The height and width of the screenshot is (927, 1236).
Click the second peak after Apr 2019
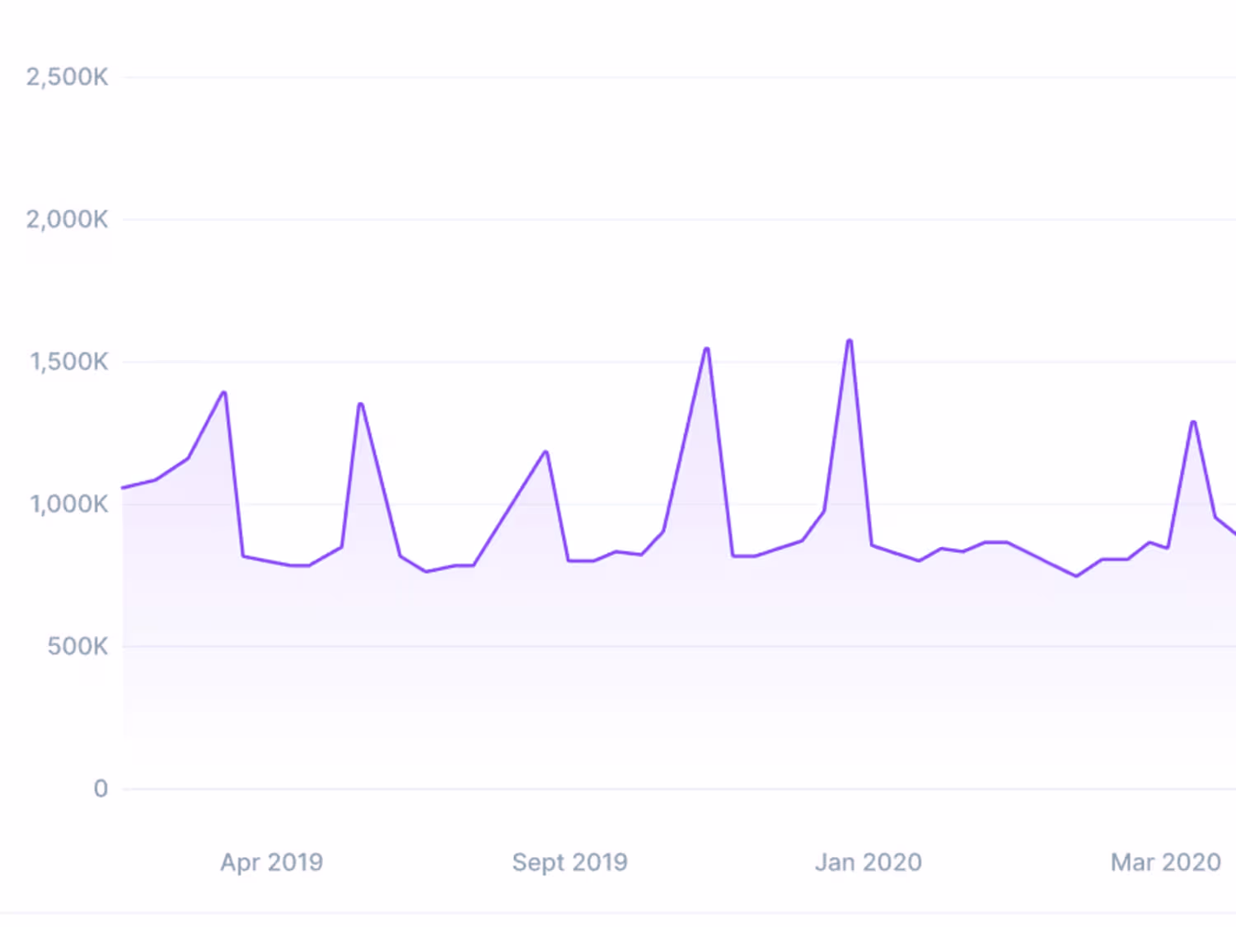point(360,405)
